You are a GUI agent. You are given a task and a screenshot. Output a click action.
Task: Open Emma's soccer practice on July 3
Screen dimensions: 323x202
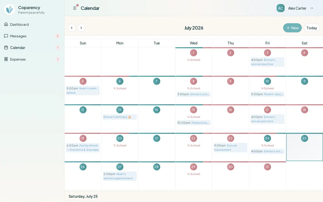point(267,62)
